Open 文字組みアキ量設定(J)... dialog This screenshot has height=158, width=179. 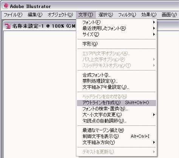[116, 87]
